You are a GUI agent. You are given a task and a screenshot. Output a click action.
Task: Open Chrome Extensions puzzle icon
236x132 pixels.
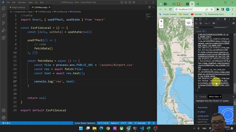click(x=218, y=9)
